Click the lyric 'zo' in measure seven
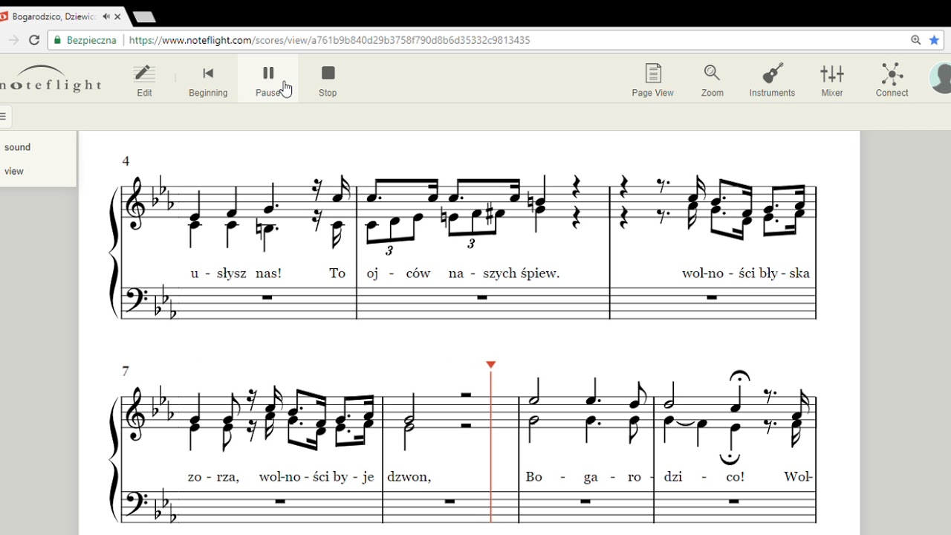 [x=195, y=477]
